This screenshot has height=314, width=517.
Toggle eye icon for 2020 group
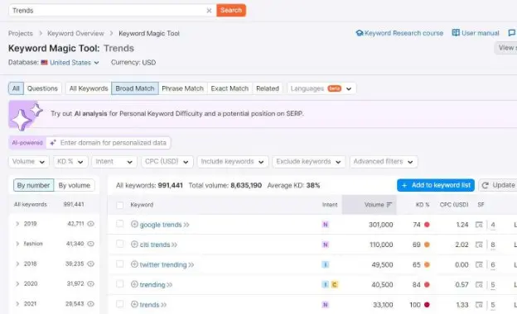click(90, 283)
